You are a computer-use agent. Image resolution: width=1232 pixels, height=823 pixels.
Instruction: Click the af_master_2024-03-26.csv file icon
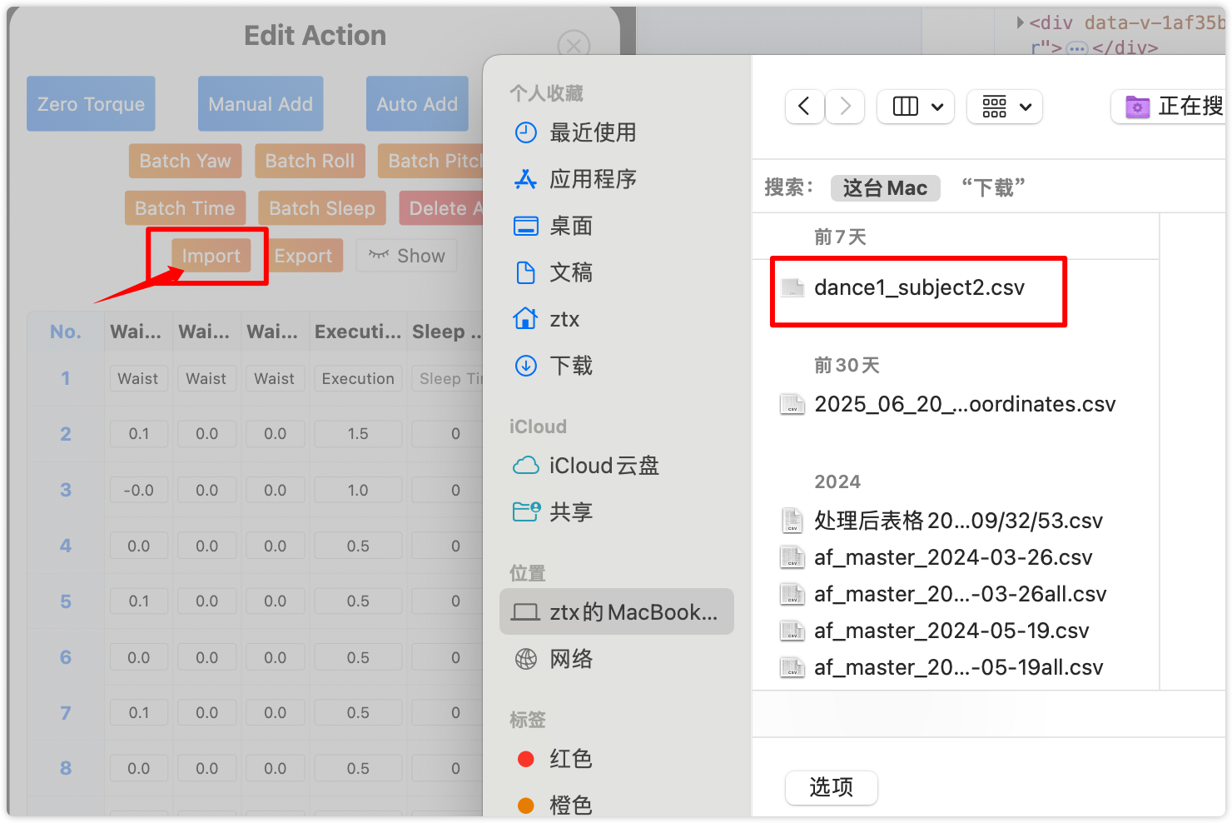792,557
